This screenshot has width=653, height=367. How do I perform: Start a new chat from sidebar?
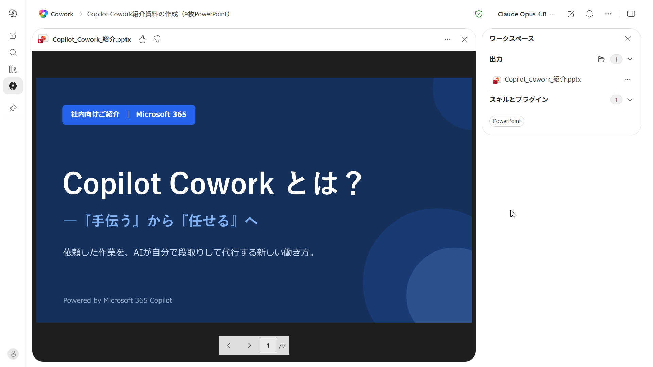13,36
